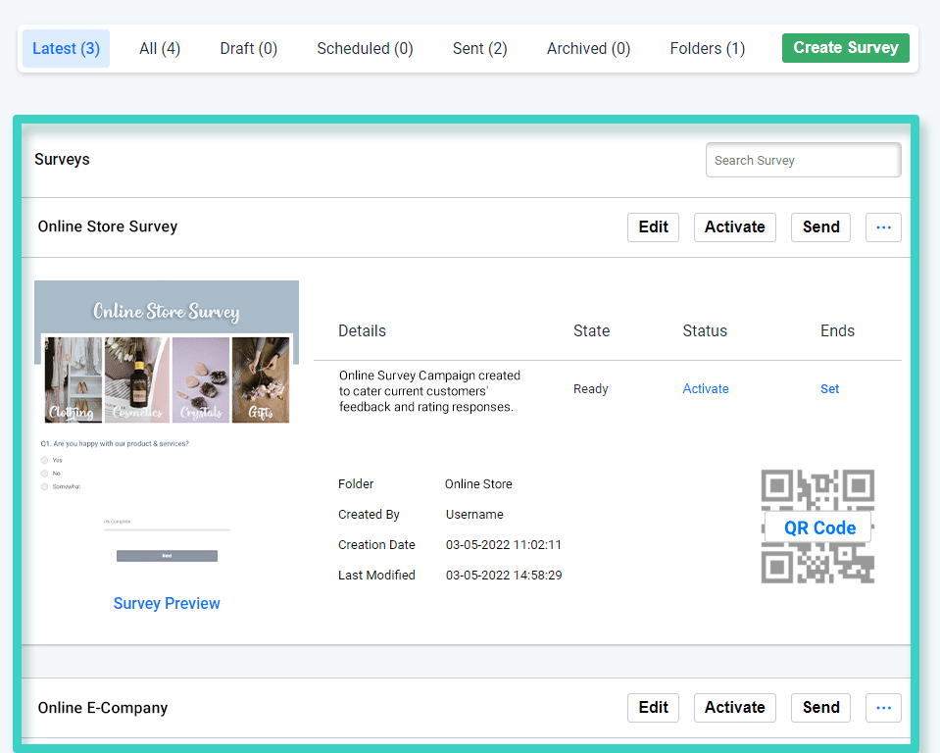Click the Create Survey button
Viewport: 940px width, 753px height.
point(845,47)
